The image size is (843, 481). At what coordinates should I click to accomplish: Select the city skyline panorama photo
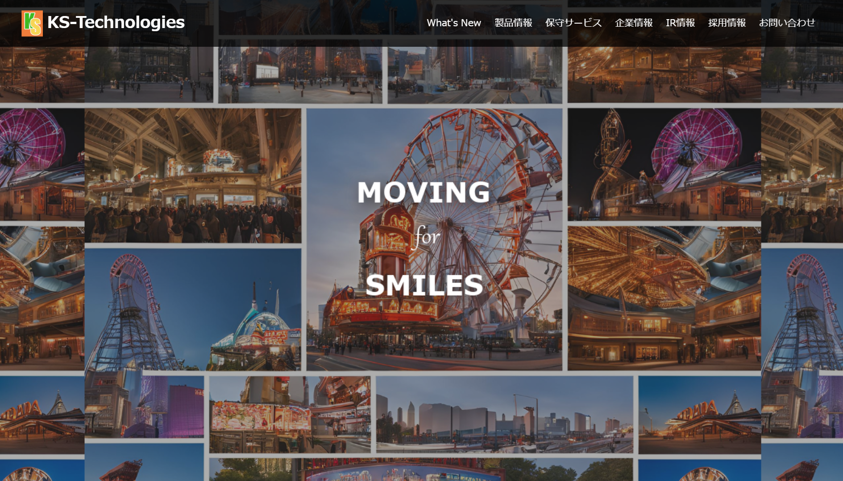[504, 415]
